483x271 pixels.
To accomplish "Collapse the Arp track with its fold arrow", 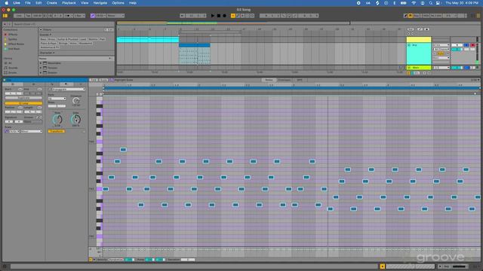I will [409, 45].
